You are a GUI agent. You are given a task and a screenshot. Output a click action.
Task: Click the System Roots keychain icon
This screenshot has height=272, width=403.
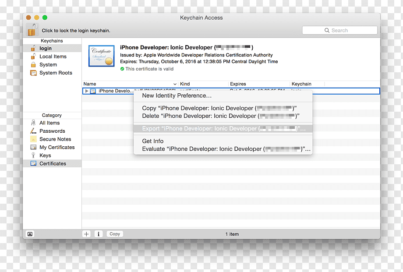(x=33, y=73)
